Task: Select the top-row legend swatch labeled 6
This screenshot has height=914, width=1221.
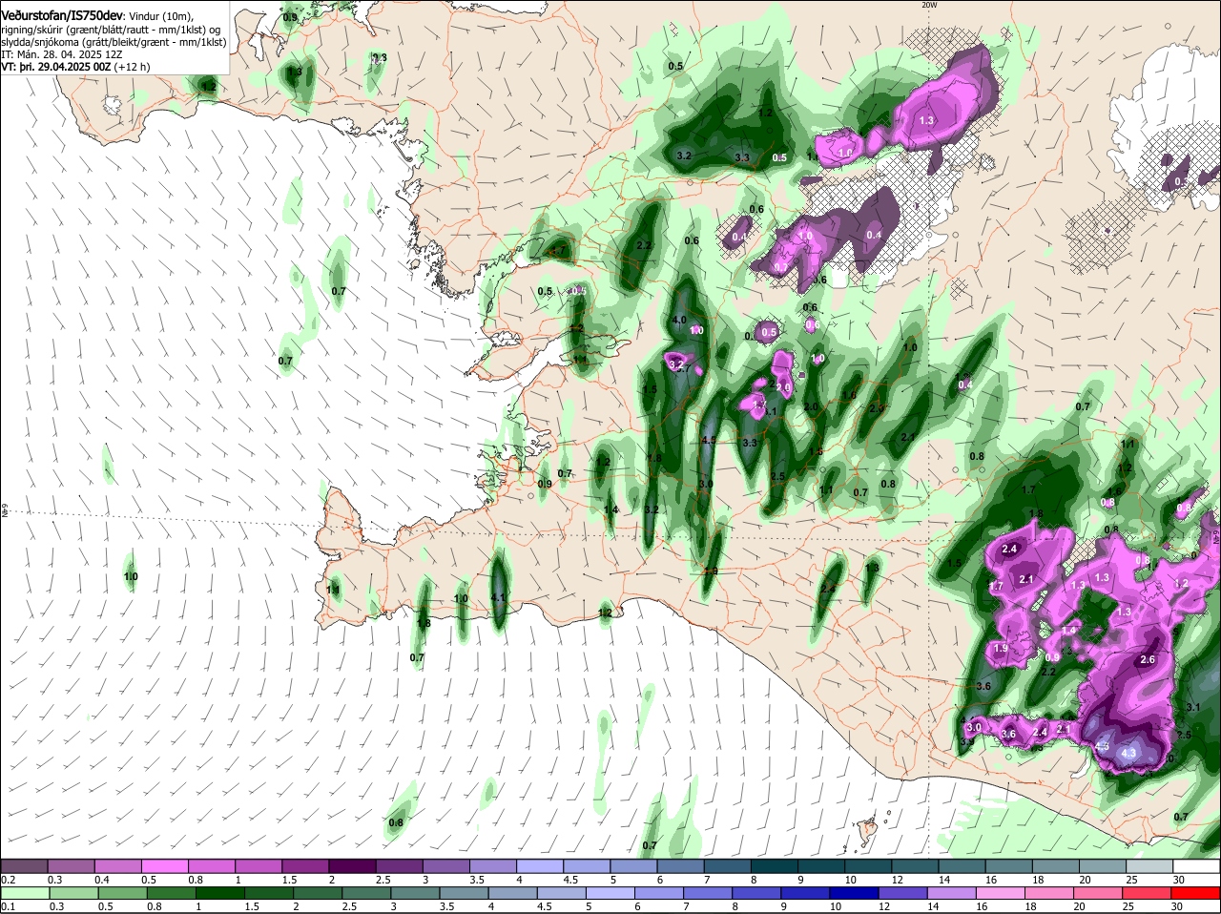Action: click(681, 865)
